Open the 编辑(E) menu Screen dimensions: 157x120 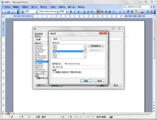(x=16, y=7)
